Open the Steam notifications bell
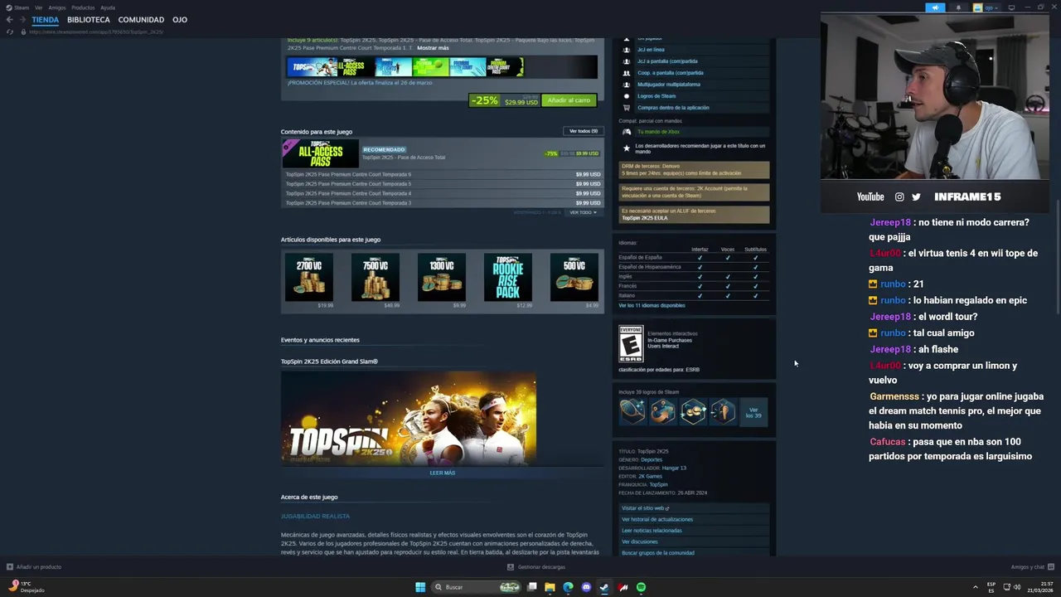 [x=958, y=7]
